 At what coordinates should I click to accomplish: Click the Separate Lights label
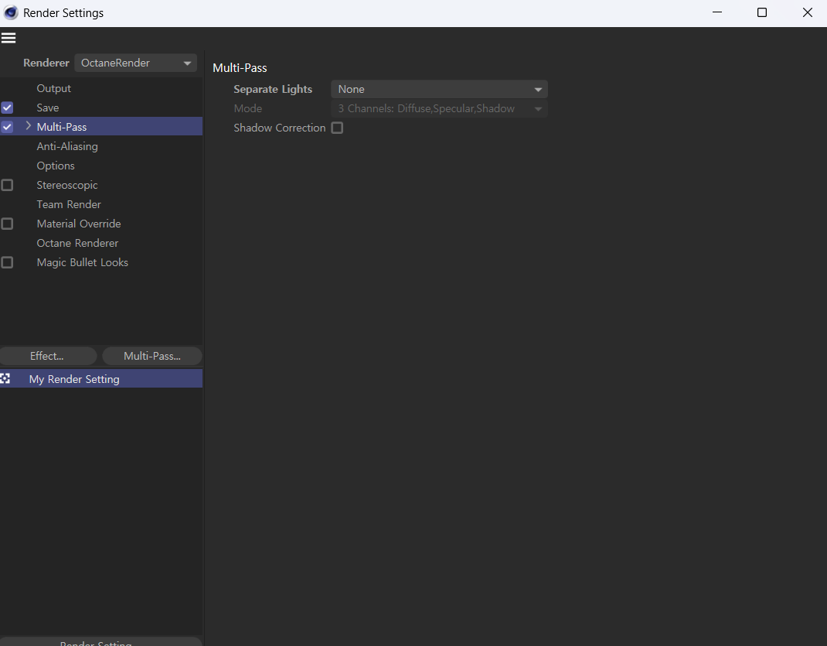[273, 89]
